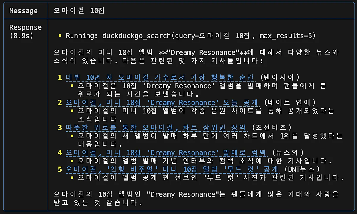The width and height of the screenshot is (357, 214).
Task: Click summary about '인터뷰와 컴백 소식'
Action: (205, 161)
